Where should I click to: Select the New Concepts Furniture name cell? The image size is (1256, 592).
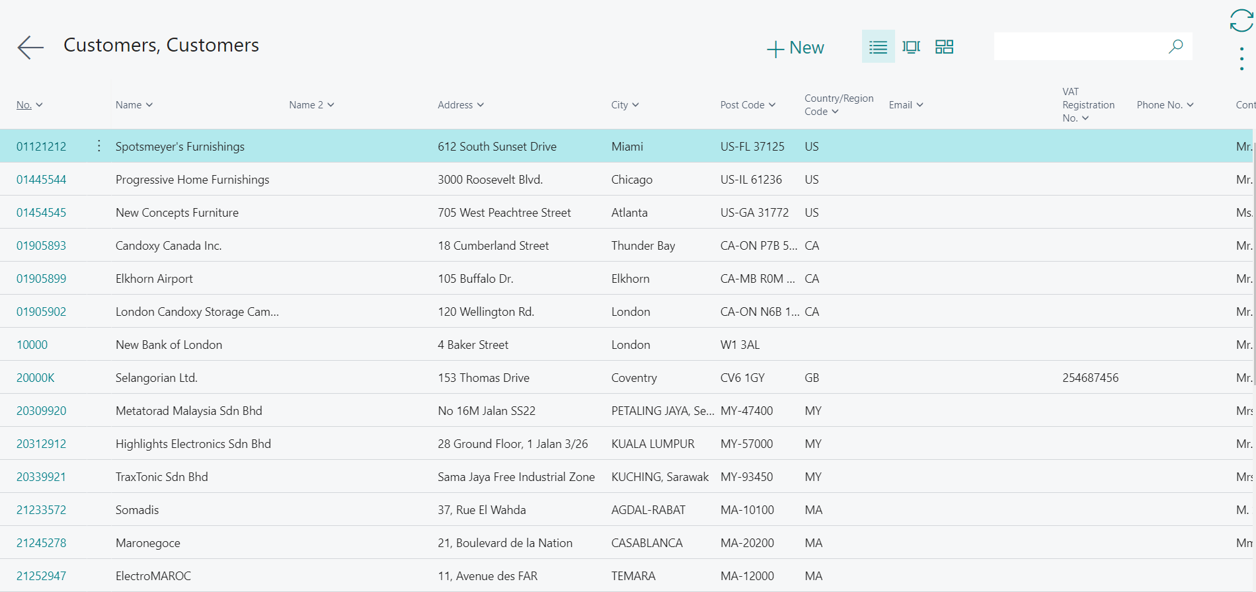click(177, 213)
